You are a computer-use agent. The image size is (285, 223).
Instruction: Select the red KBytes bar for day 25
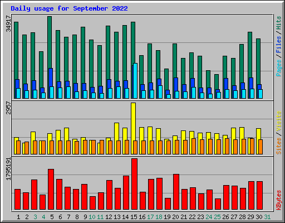(218, 204)
